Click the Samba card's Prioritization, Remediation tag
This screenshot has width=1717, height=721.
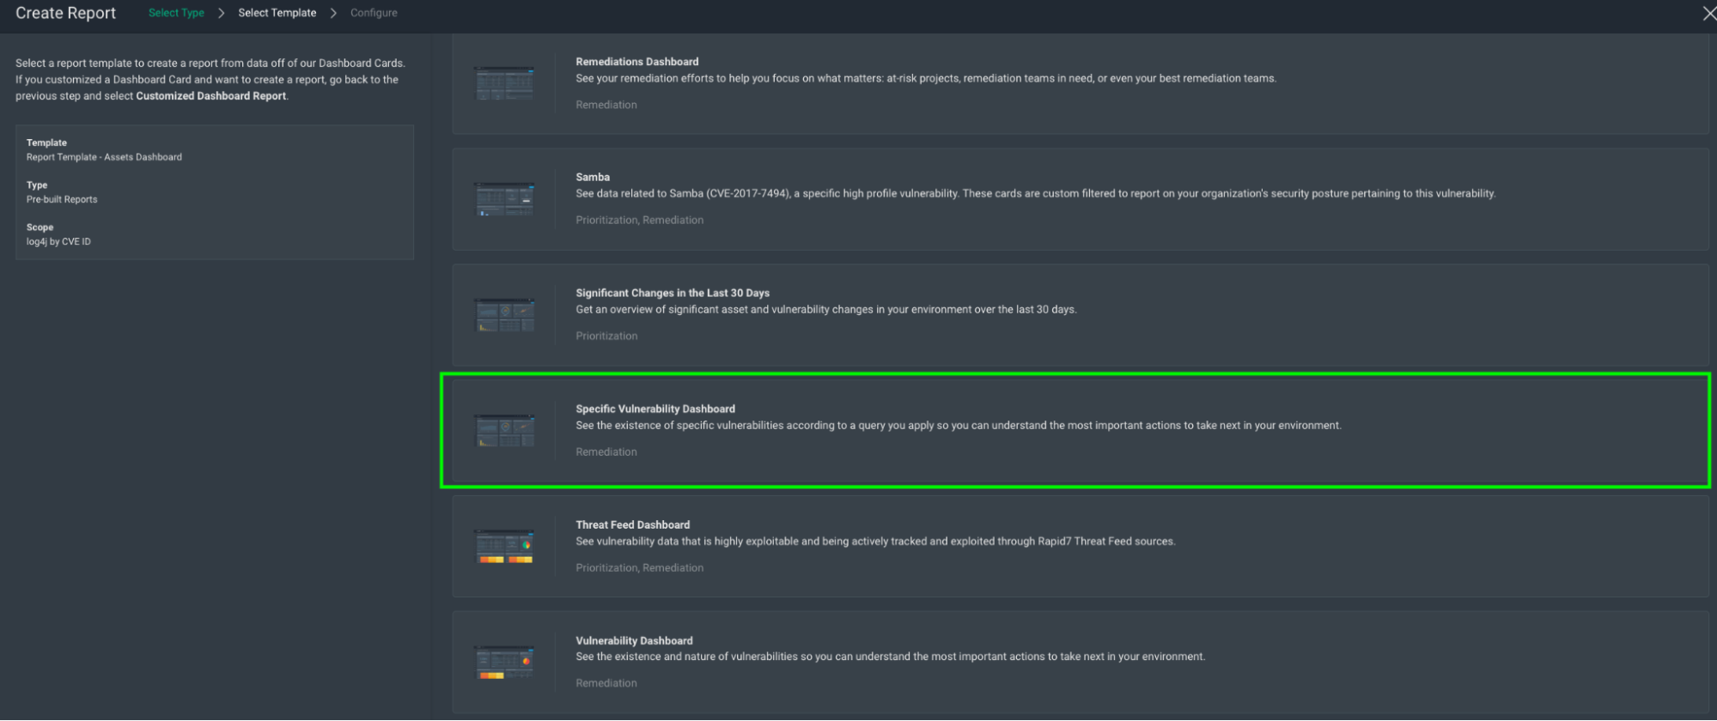tap(639, 220)
